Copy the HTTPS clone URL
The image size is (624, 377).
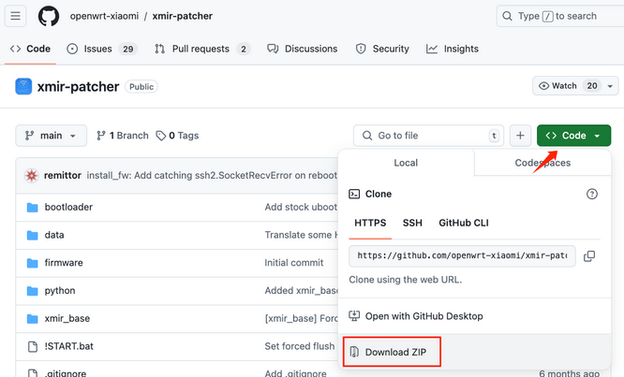(x=589, y=256)
